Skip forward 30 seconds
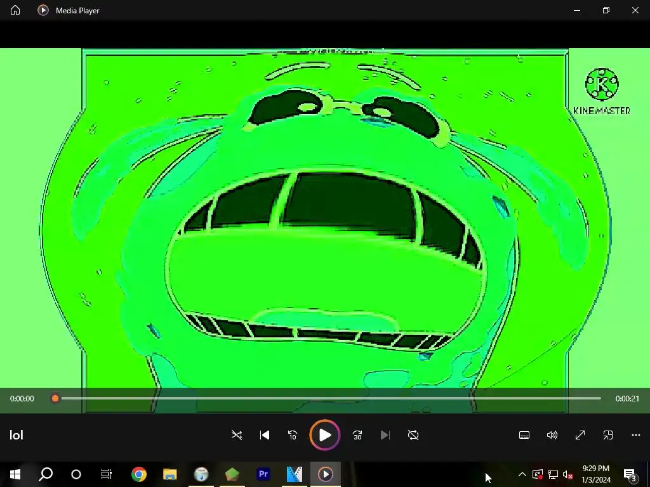650x487 pixels. point(357,435)
